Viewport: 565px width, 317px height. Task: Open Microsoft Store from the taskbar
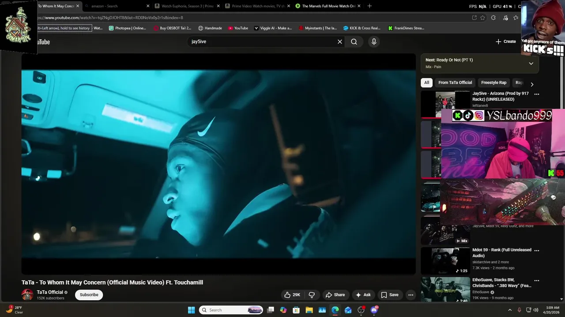point(296,310)
